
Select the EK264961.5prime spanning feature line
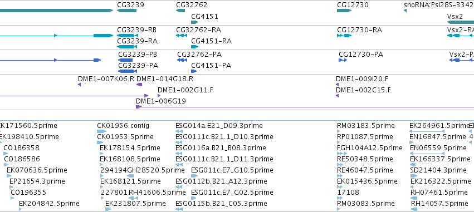point(427,131)
